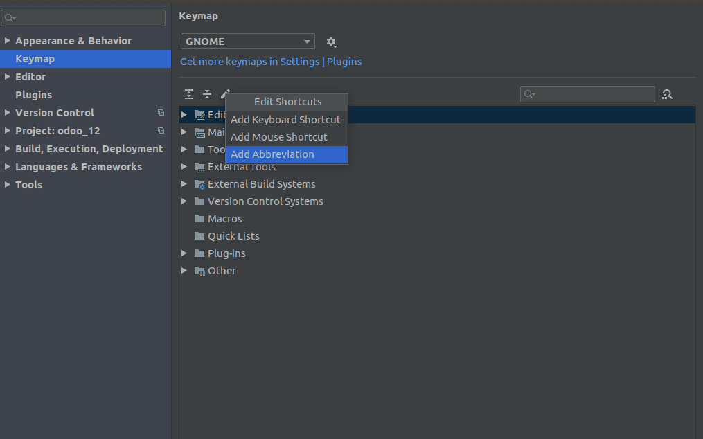Select Languages & Frameworks in sidebar
This screenshot has width=703, height=439.
78,167
